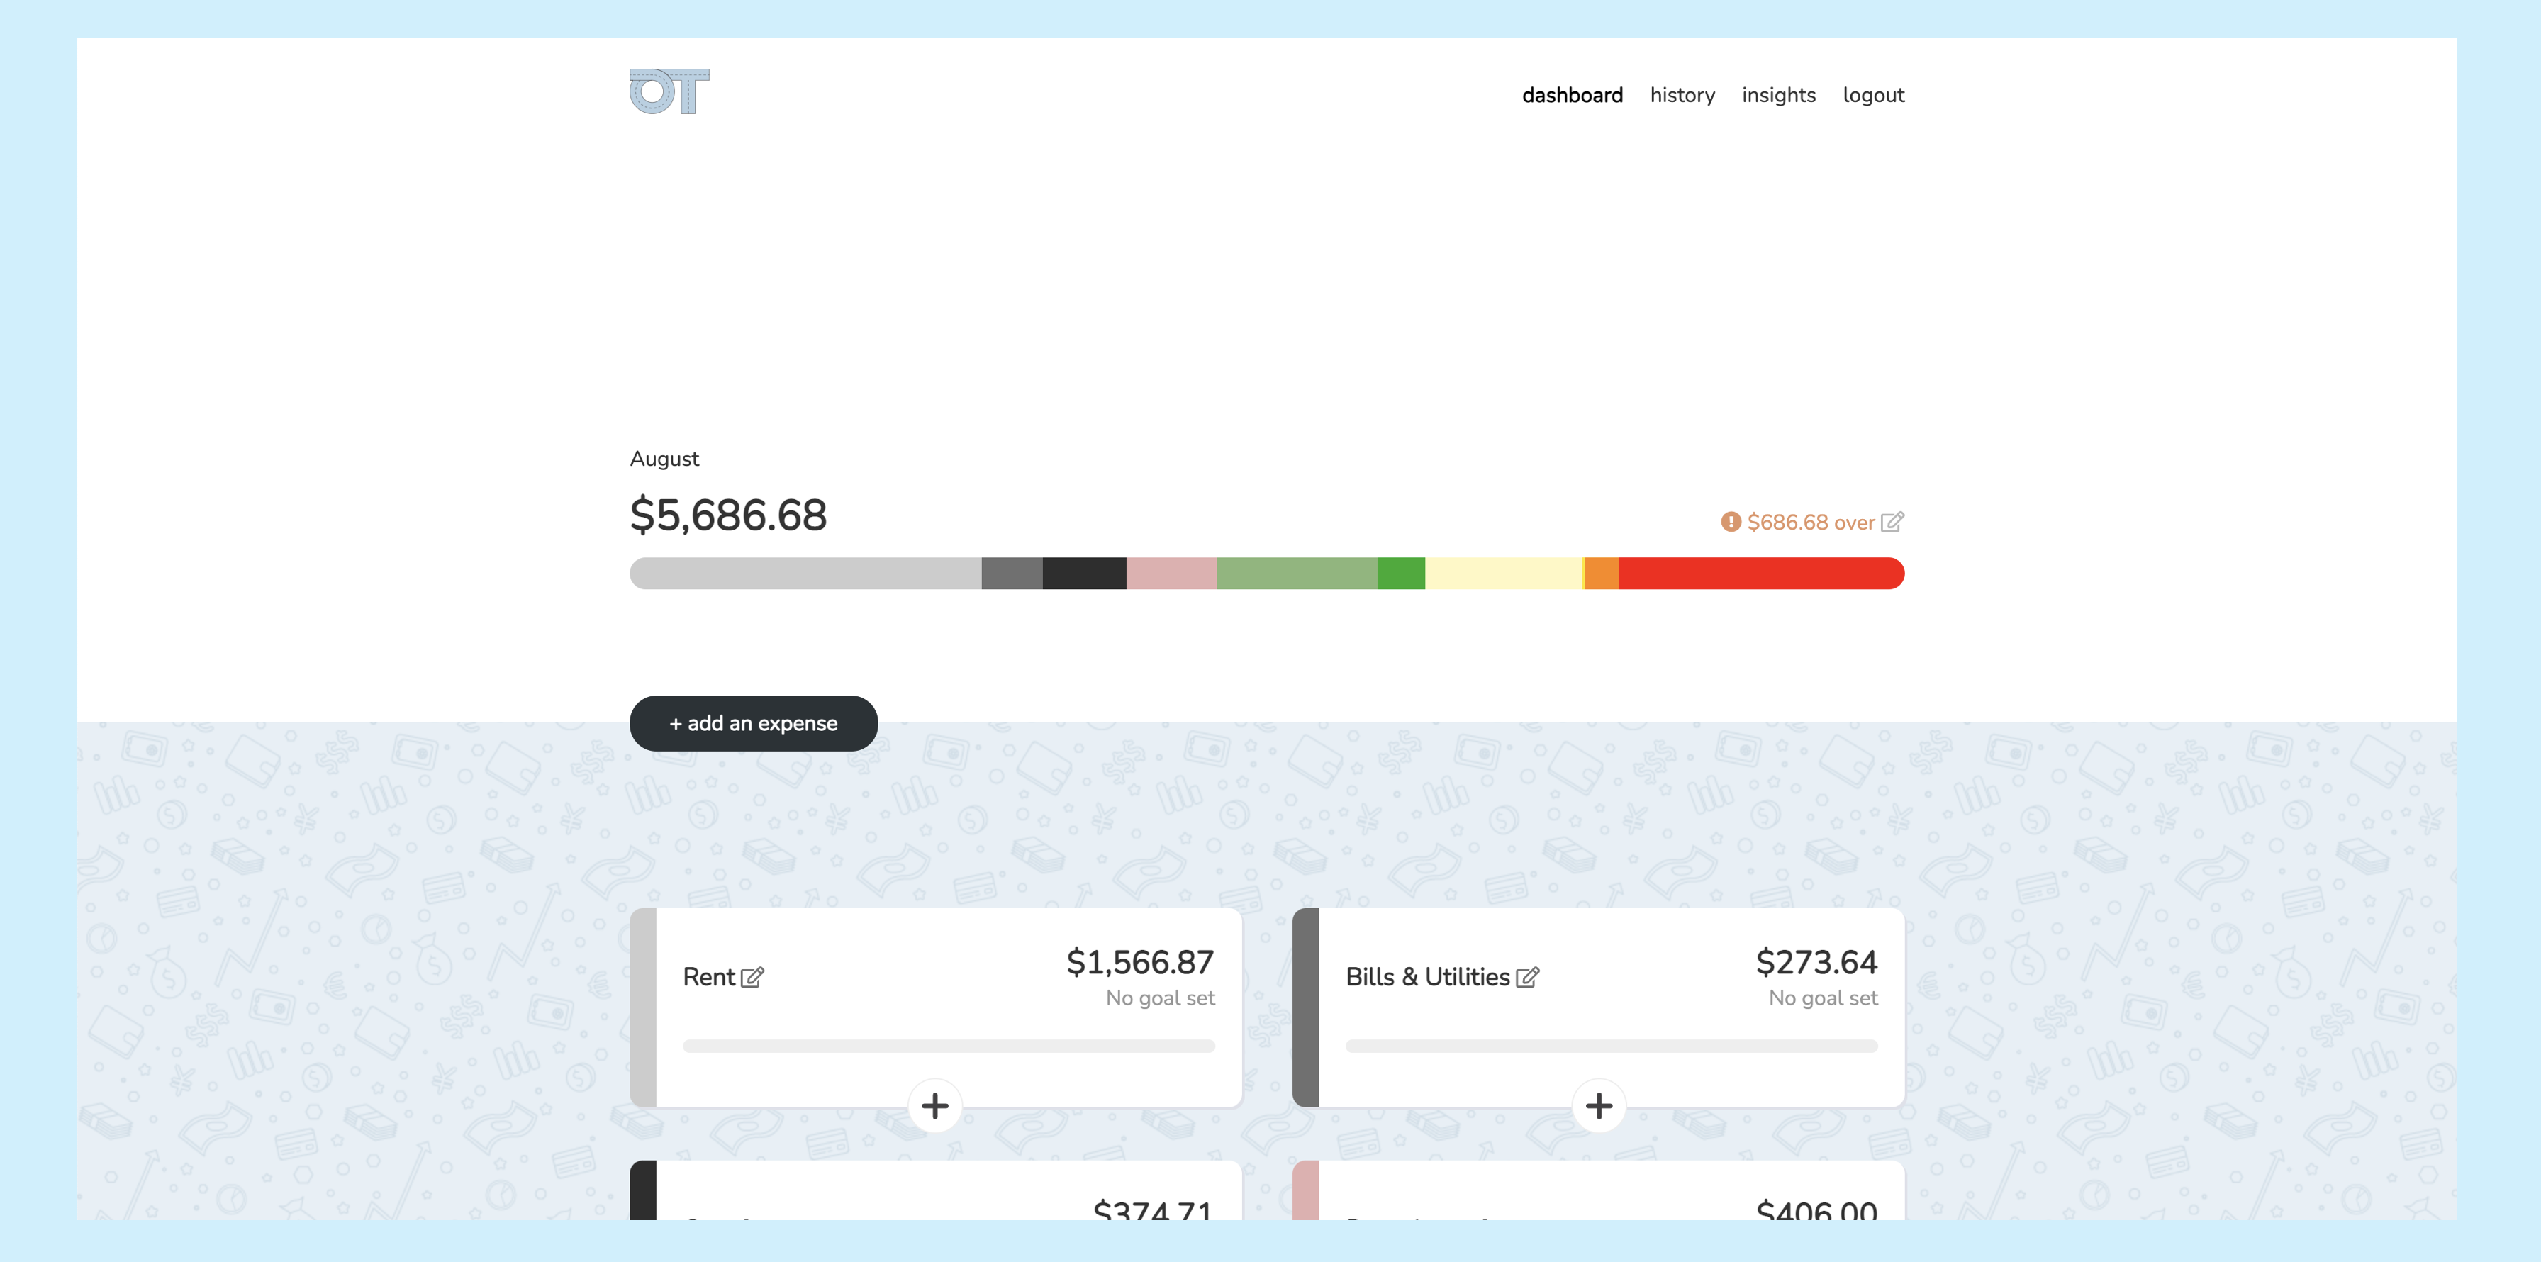This screenshot has width=2541, height=1262.
Task: Edit the Rent category name
Action: click(x=753, y=977)
